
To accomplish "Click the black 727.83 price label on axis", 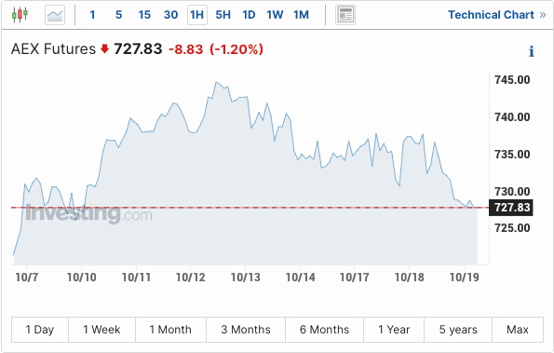I will click(x=511, y=208).
